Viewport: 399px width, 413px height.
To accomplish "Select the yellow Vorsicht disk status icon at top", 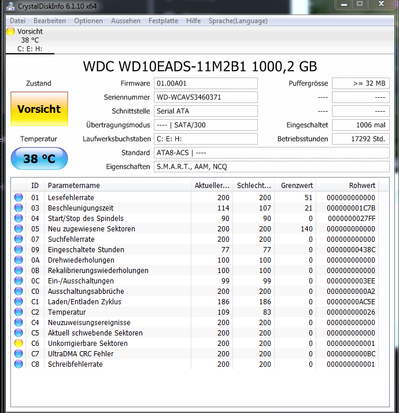I will [10, 31].
